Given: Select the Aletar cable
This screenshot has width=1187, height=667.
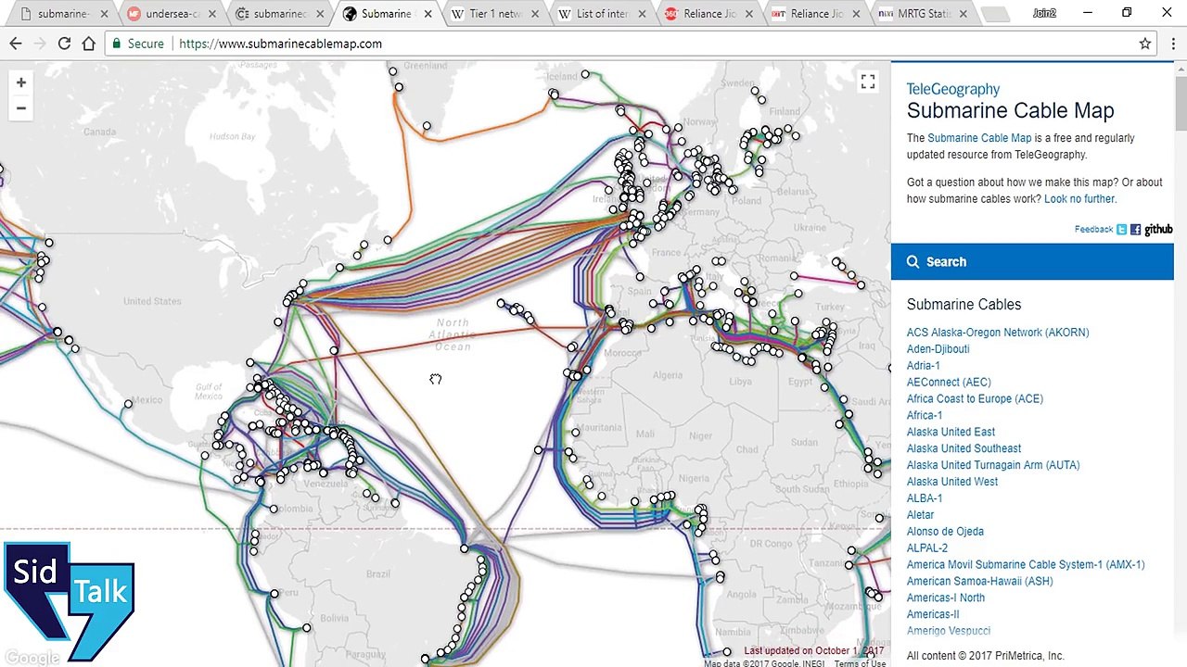Looking at the screenshot, I should point(920,515).
